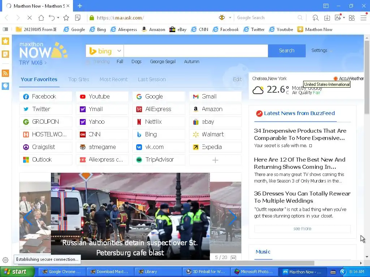Click the Google Search toolbar field
This screenshot has height=277, width=370.
pos(267,18)
